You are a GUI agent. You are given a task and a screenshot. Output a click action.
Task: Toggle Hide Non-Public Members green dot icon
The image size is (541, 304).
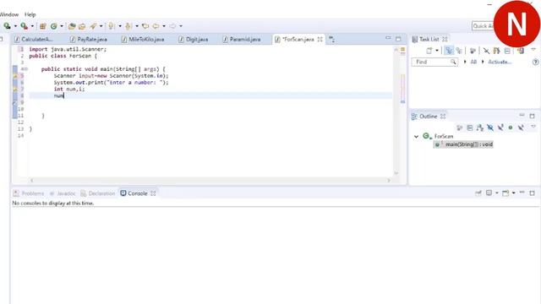[511, 128]
